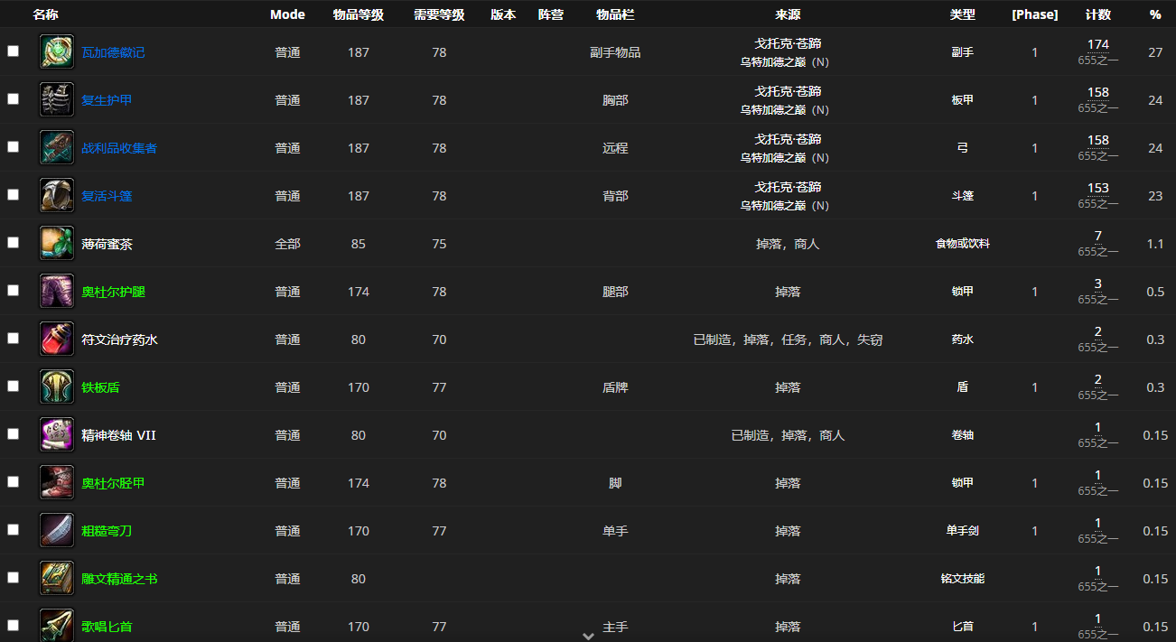
Task: Sort by 阵营 column header
Action: point(551,14)
